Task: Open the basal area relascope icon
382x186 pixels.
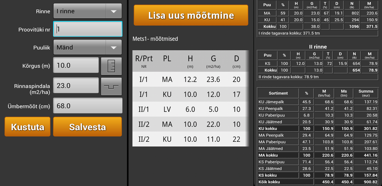Action: (111, 86)
